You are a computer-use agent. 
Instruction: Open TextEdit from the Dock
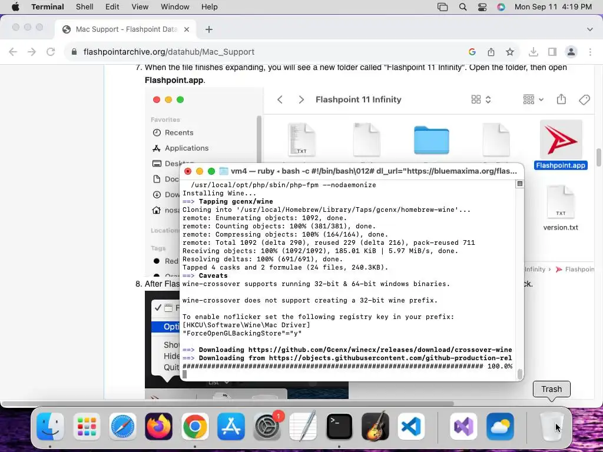coord(303,426)
